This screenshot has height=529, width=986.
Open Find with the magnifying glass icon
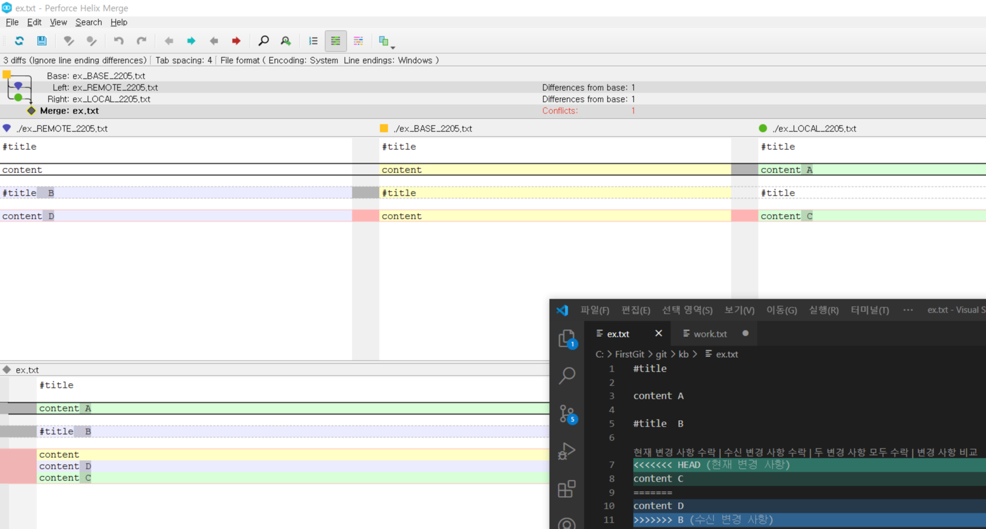coord(263,41)
